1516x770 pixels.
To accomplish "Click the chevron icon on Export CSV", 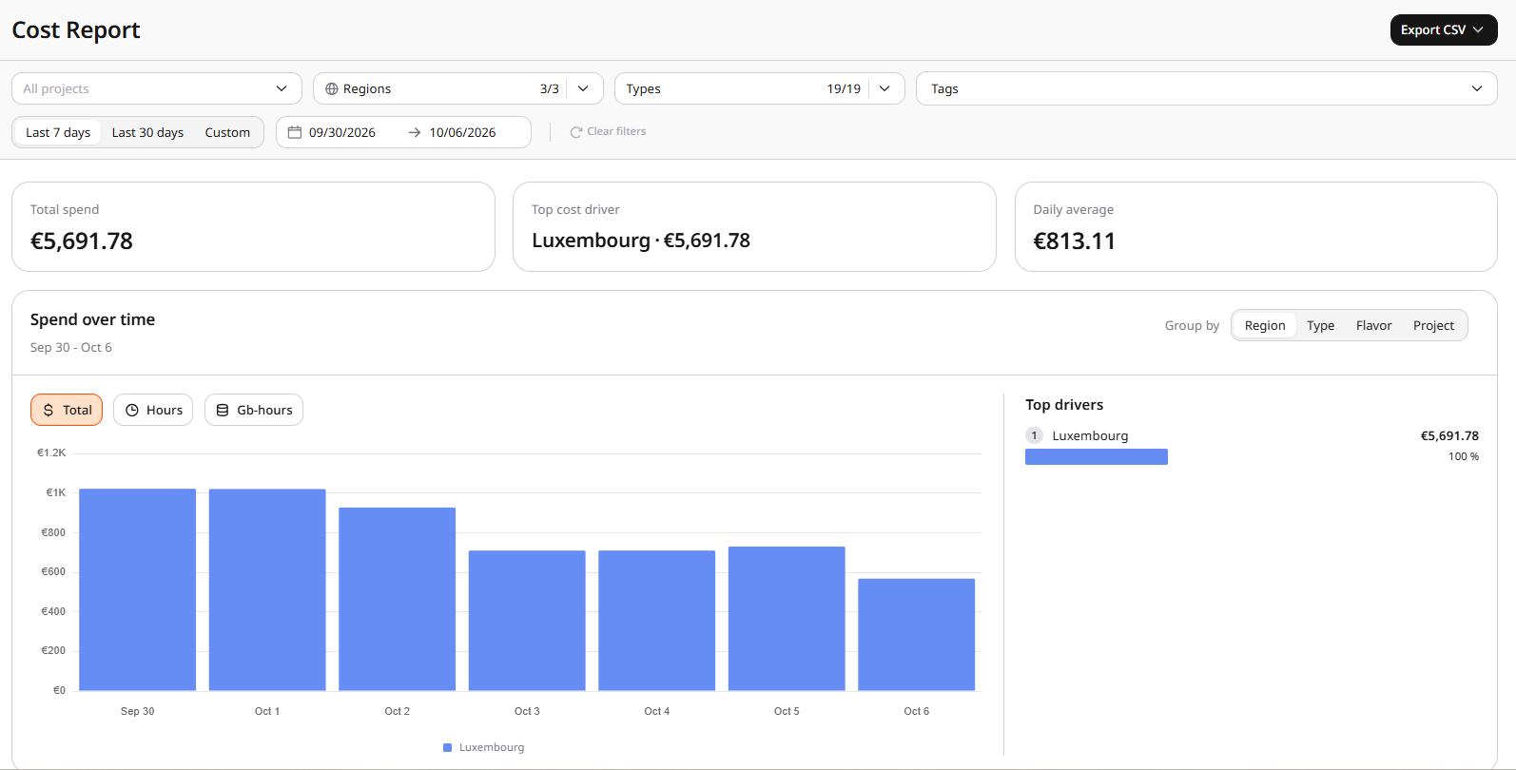I will [1478, 29].
